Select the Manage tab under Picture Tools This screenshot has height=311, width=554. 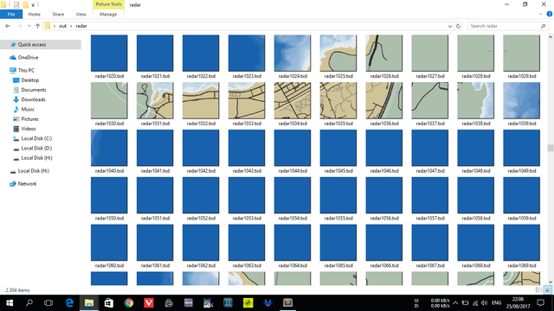click(108, 15)
